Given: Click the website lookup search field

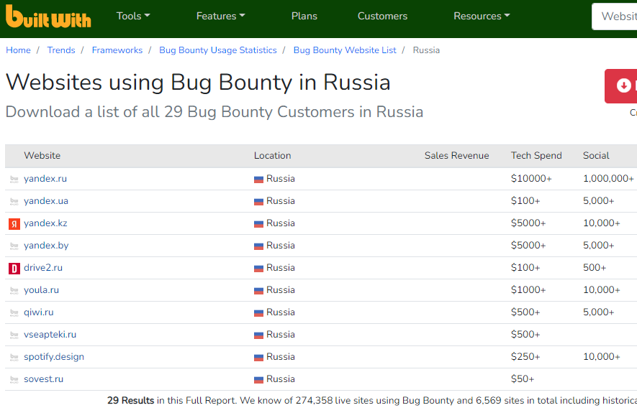Looking at the screenshot, I should [614, 17].
